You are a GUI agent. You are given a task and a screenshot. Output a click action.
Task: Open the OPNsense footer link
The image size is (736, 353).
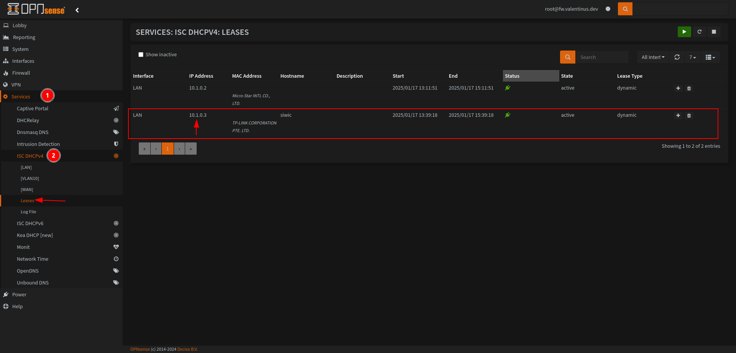click(x=140, y=349)
